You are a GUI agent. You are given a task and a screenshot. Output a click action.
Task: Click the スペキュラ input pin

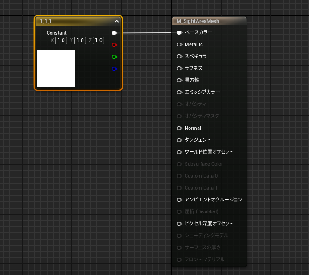179,56
